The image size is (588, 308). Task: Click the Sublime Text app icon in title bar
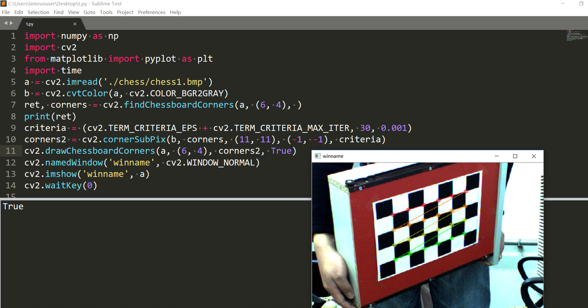point(4,4)
